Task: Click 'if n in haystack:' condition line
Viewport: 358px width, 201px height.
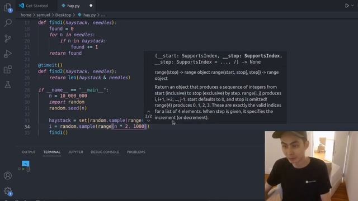Action: pos(83,41)
